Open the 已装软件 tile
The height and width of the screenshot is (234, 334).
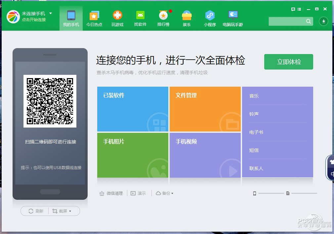click(133, 109)
